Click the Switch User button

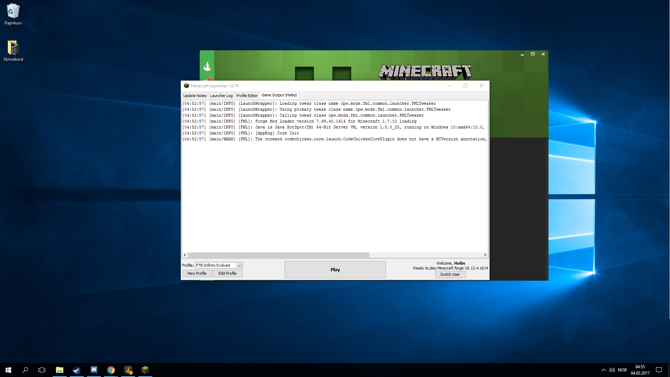450,274
